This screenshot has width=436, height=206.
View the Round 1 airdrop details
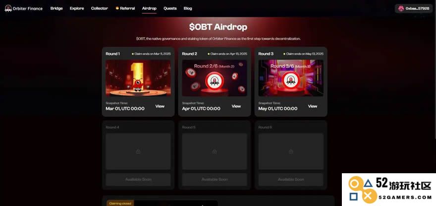160,106
